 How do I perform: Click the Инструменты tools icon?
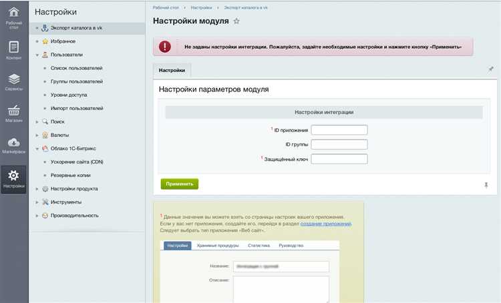(x=45, y=202)
